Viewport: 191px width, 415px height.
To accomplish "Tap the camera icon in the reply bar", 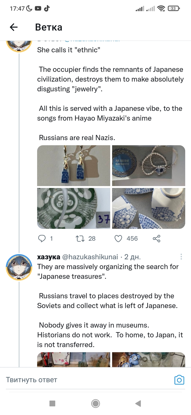I will [179, 380].
